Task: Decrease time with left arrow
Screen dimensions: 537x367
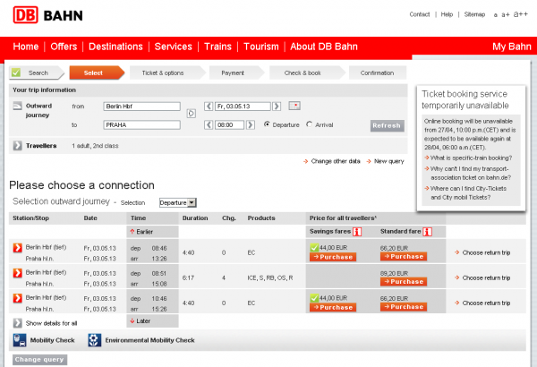Action: pos(209,124)
